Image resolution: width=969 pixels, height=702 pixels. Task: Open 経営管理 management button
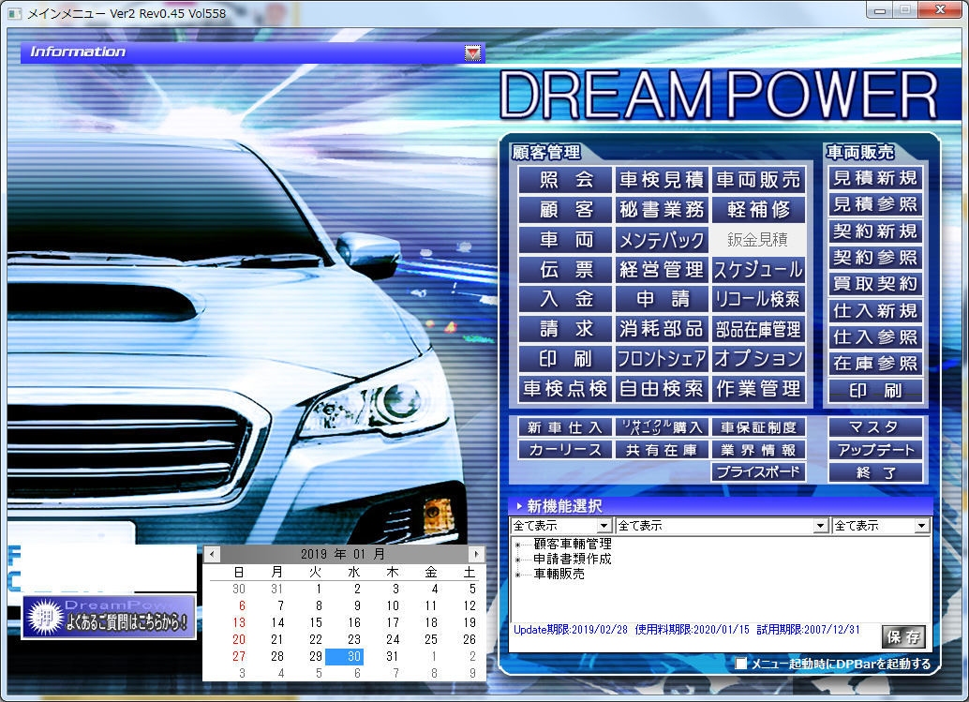[x=662, y=269]
